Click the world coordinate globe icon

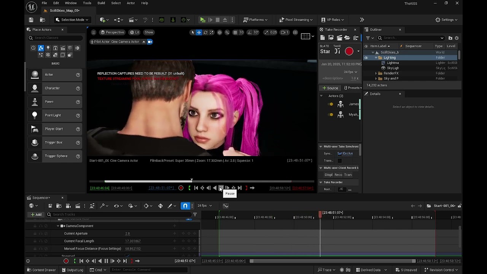pos(220,32)
